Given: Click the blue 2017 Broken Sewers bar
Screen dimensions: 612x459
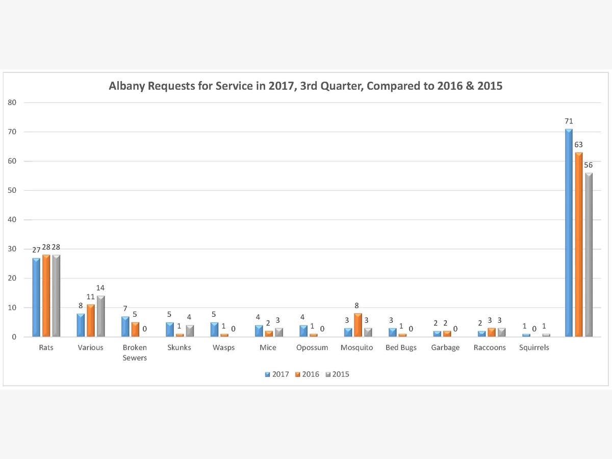Looking at the screenshot, I should (x=125, y=326).
